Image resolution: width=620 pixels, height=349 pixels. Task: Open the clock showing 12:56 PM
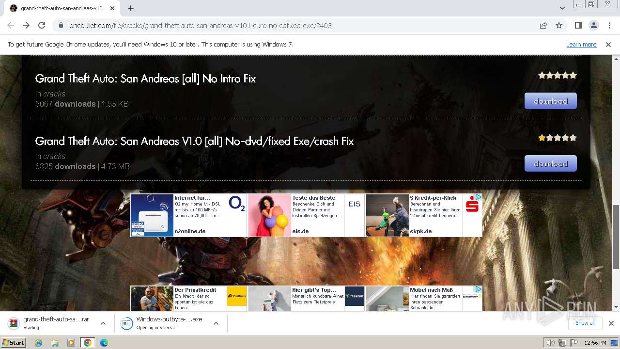pyautogui.click(x=595, y=343)
